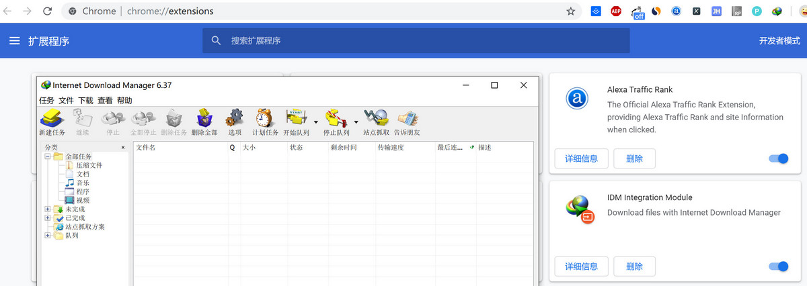
Task: Open the 停止队列 dropdown arrow
Action: pyautogui.click(x=356, y=122)
